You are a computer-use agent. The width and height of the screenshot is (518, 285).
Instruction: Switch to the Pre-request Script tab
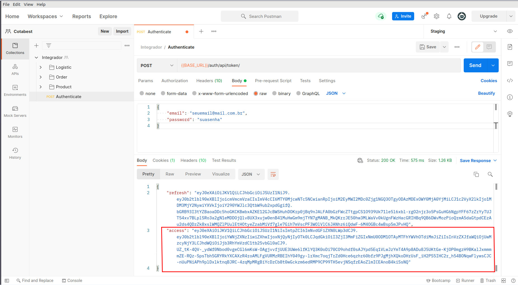tap(273, 81)
